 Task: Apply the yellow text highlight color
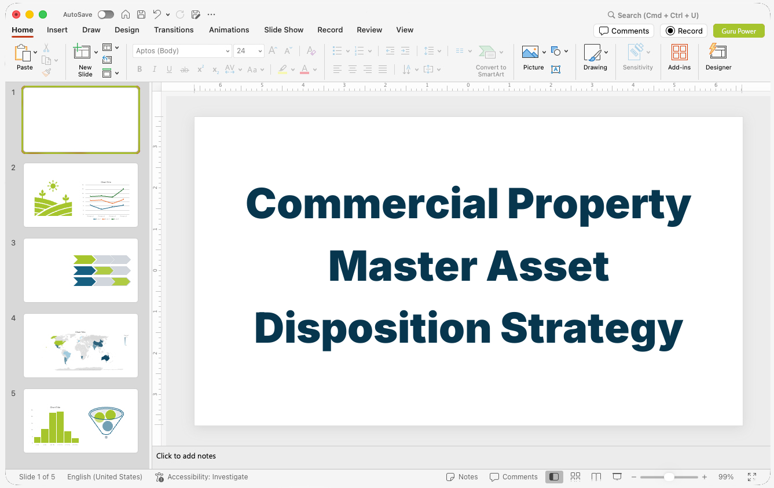pos(283,69)
